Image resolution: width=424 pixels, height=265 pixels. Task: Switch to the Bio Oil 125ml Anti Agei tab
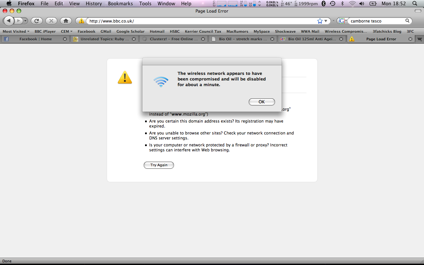311,39
